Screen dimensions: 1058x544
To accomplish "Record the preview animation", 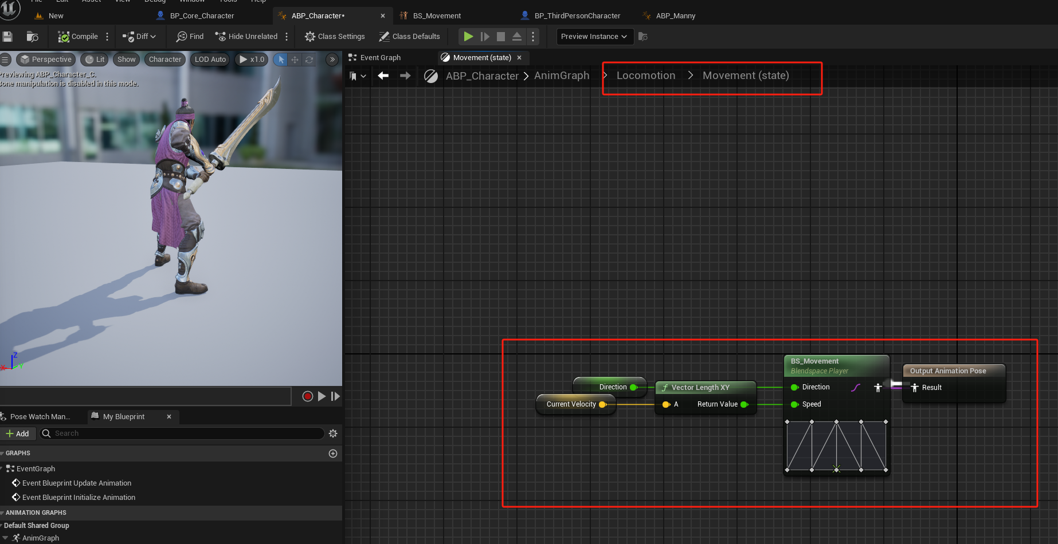I will (308, 396).
